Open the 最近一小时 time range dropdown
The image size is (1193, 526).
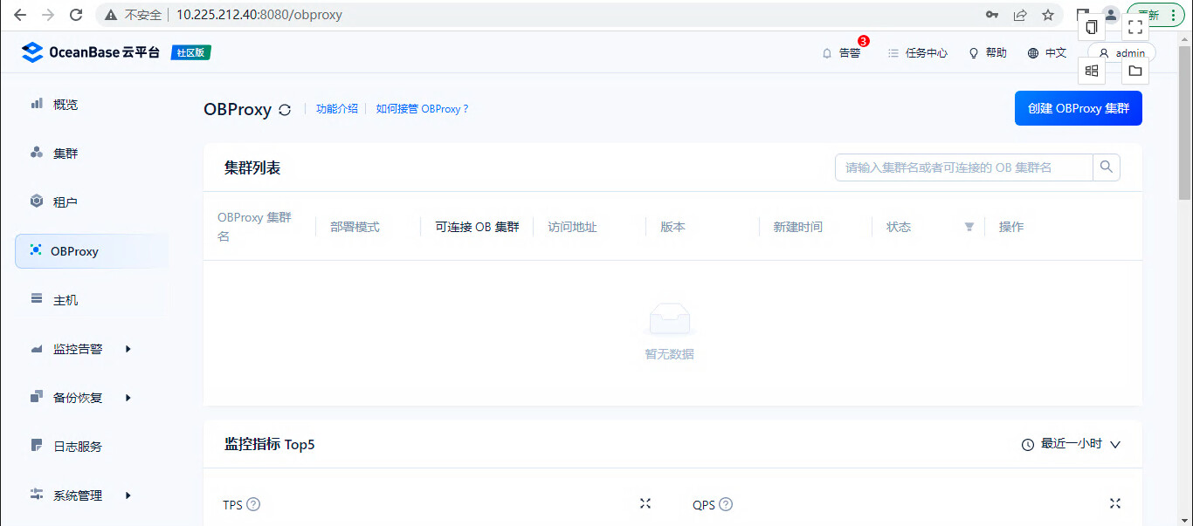[1071, 444]
